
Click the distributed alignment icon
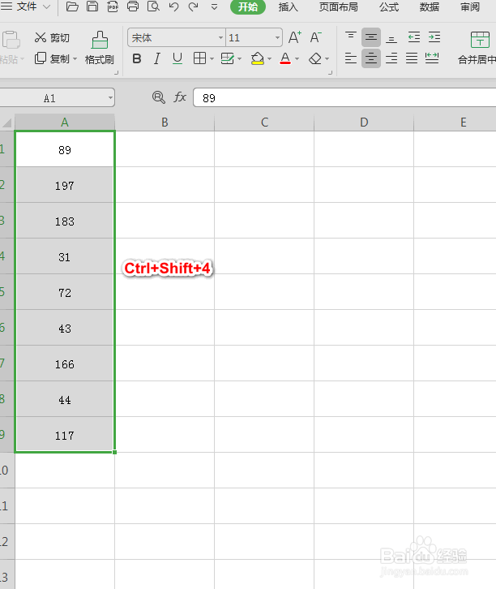[x=432, y=58]
